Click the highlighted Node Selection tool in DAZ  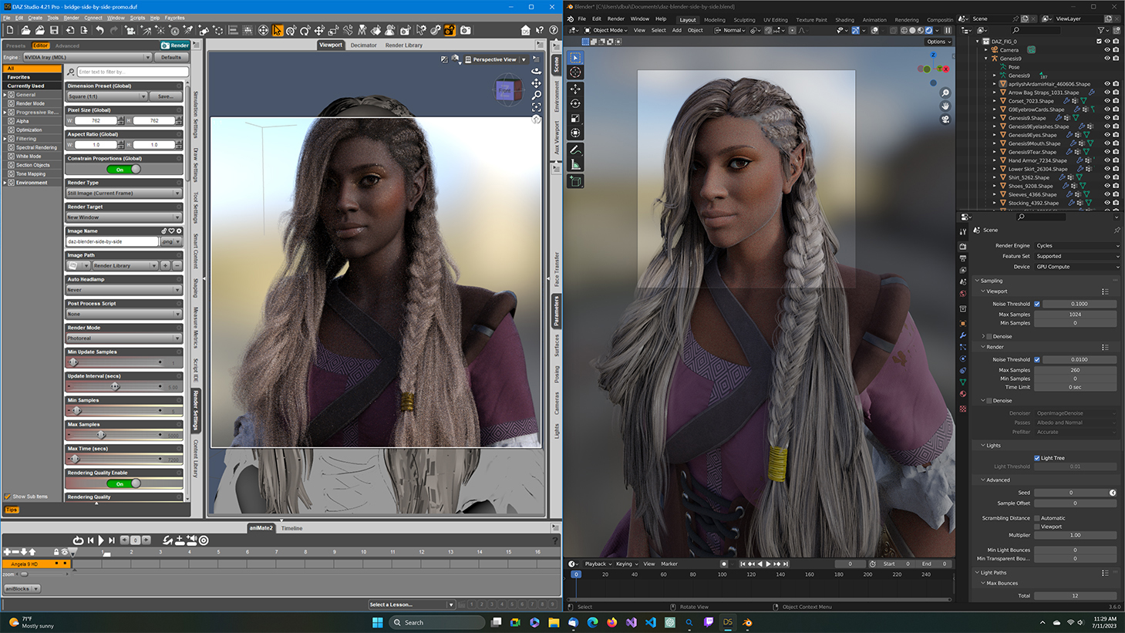click(278, 30)
